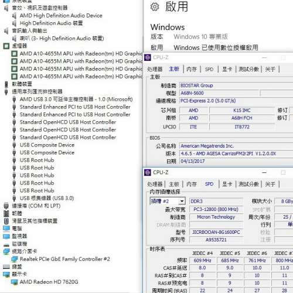Click the AMD Radeon HD 7620G device icon
This screenshot has width=293, height=293.
click(x=14, y=282)
